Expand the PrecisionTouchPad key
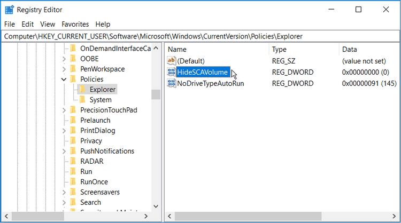The height and width of the screenshot is (223, 401). [x=64, y=110]
